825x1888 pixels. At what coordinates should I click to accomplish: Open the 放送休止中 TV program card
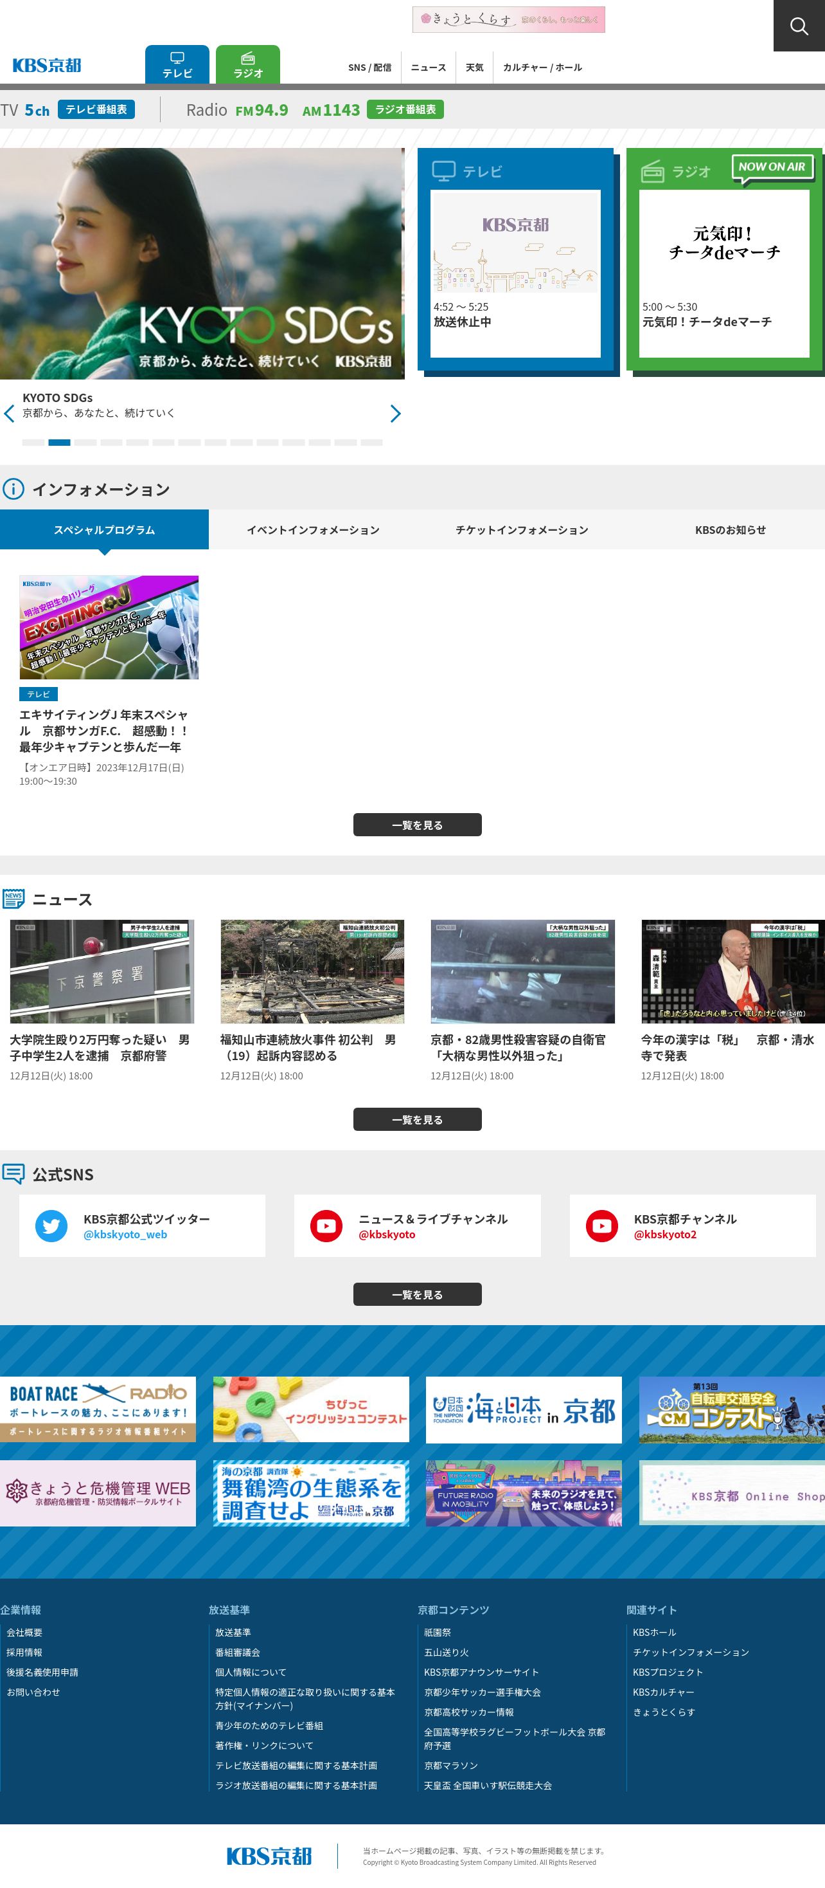pos(515,273)
